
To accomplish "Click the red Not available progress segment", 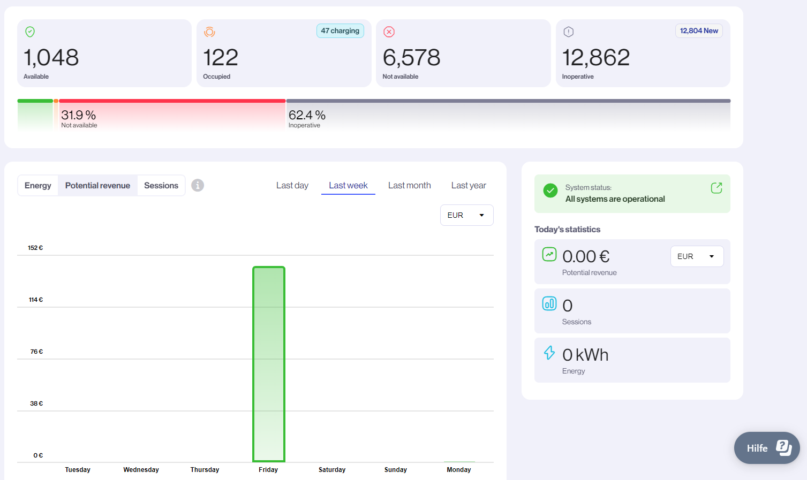I will pos(172,115).
